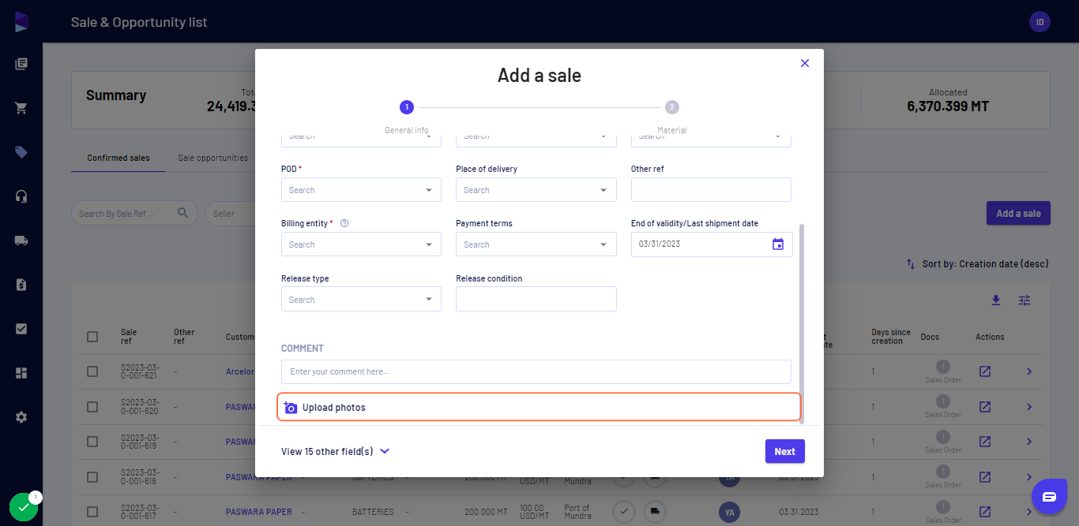
Task: Open the documents library sidebar icon
Action: coord(21,64)
